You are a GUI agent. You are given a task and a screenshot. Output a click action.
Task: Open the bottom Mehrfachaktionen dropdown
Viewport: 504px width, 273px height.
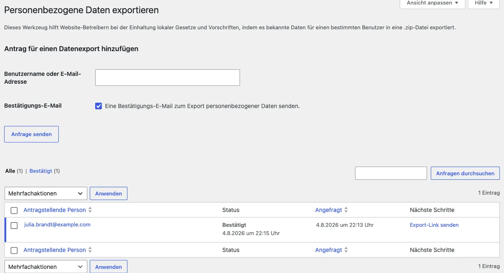pyautogui.click(x=46, y=266)
